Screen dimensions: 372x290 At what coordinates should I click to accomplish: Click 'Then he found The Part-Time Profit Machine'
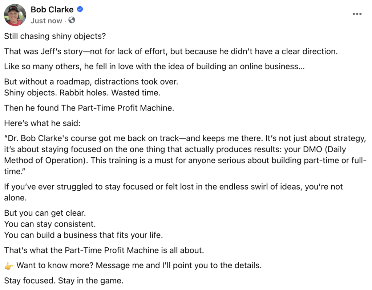(89, 108)
